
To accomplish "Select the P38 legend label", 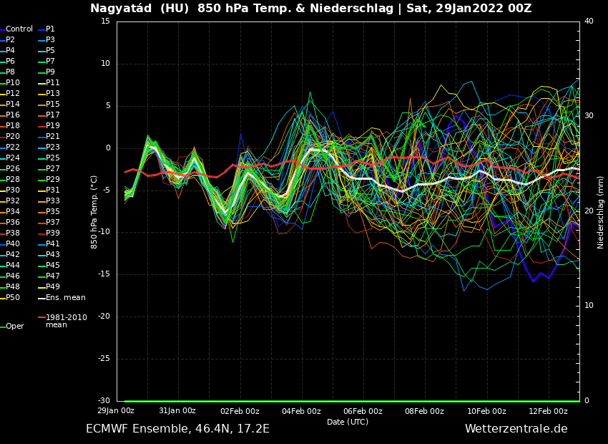I will [x=13, y=233].
